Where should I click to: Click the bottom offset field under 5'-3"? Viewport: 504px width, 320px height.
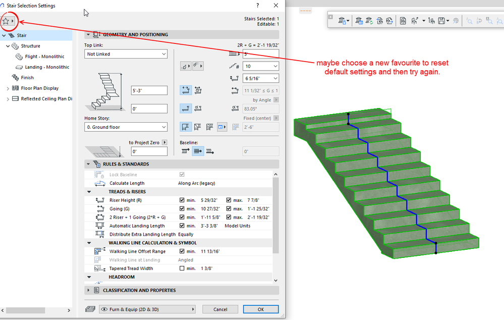tap(149, 109)
